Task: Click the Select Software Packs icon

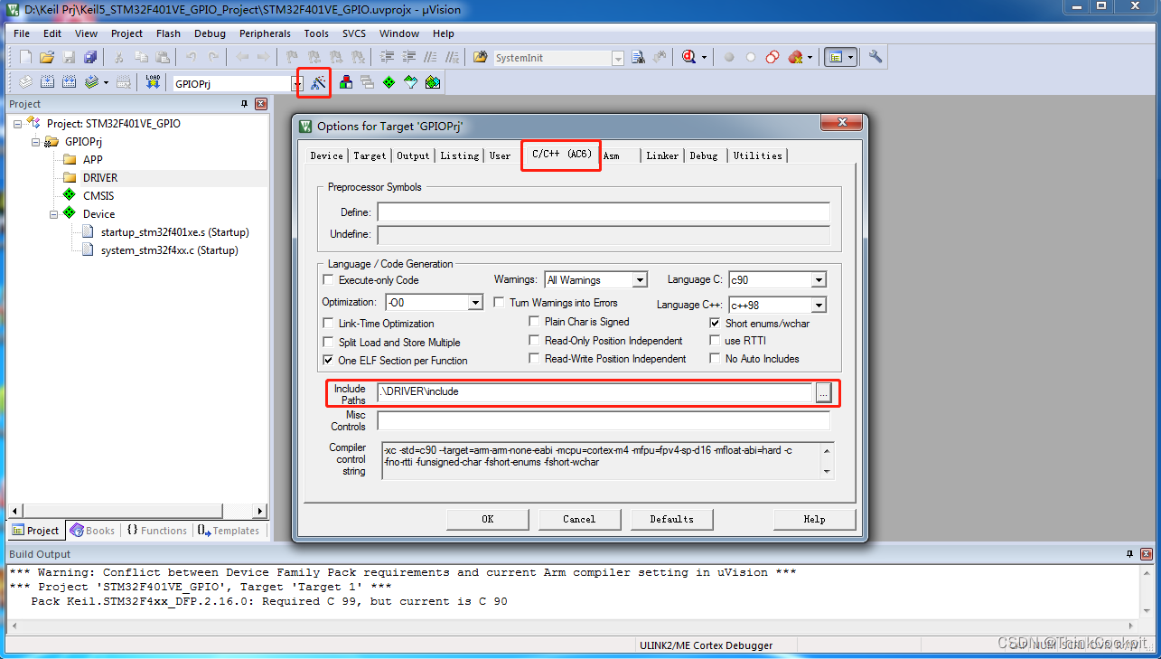Action: [411, 82]
